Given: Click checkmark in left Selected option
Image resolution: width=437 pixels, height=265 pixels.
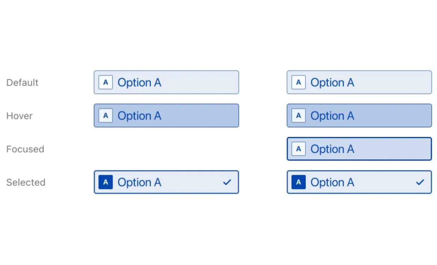Looking at the screenshot, I should [x=227, y=182].
